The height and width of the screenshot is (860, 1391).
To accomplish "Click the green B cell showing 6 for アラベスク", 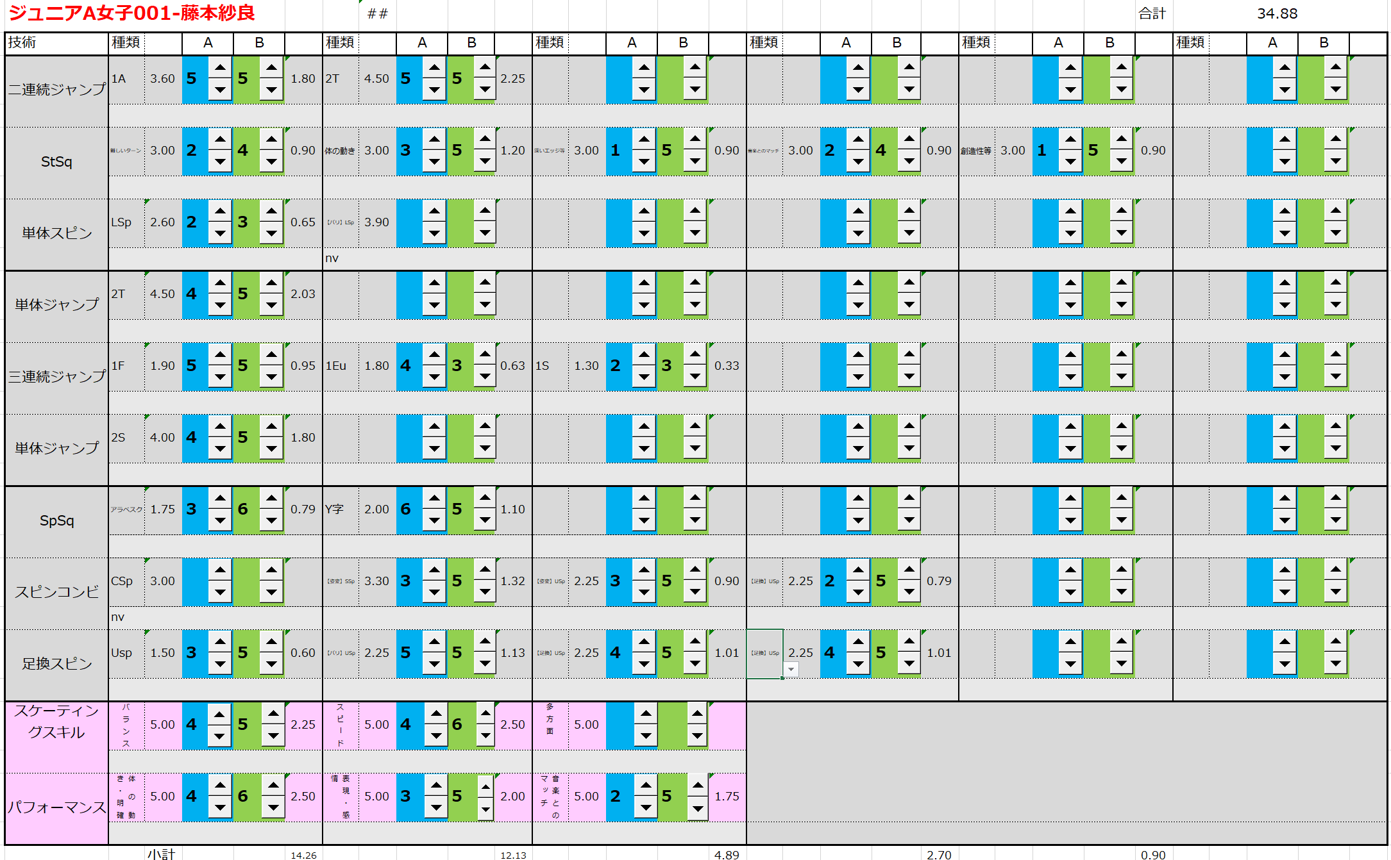I will pyautogui.click(x=245, y=509).
